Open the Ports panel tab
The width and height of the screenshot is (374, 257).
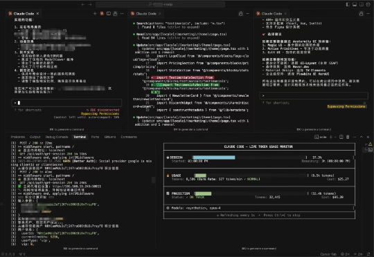pyautogui.click(x=95, y=137)
